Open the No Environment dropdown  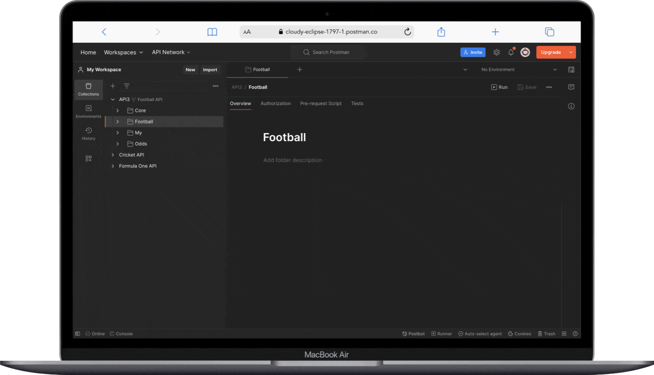coord(519,69)
